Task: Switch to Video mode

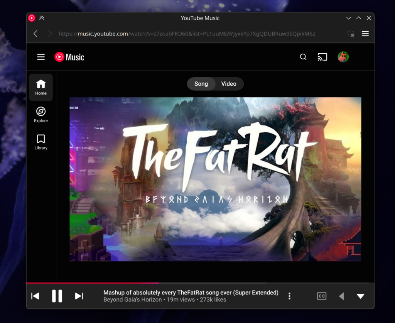Action: tap(229, 84)
